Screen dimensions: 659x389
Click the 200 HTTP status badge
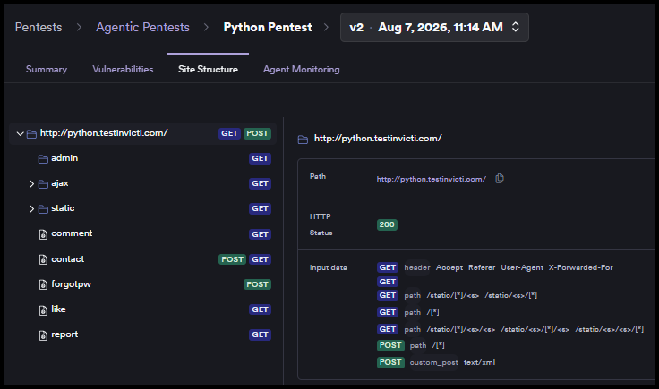387,225
